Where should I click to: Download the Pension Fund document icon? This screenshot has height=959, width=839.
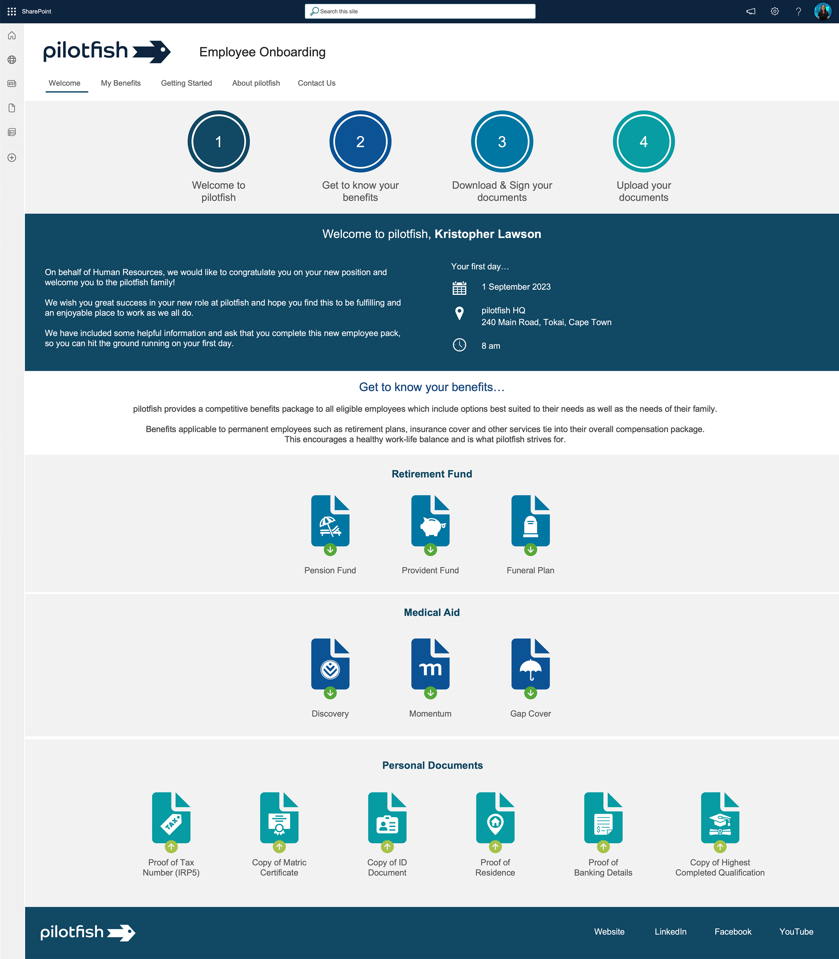pyautogui.click(x=330, y=526)
